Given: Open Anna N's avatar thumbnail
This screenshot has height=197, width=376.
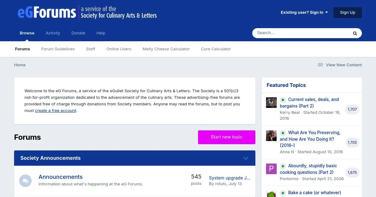Looking at the screenshot, I should (x=271, y=136).
